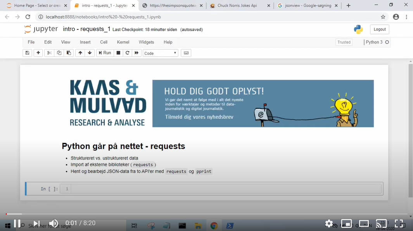Restart the kernel with the circular arrow

tap(128, 53)
